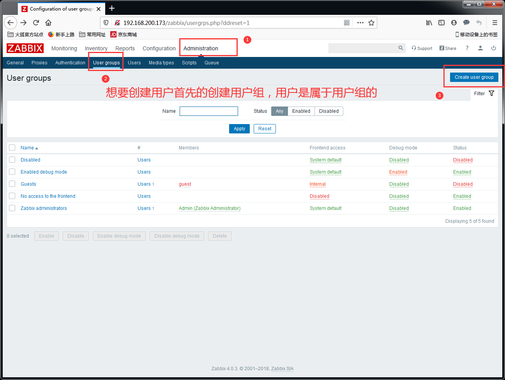Check the Guests group checkbox
Image resolution: width=505 pixels, height=380 pixels.
12,184
